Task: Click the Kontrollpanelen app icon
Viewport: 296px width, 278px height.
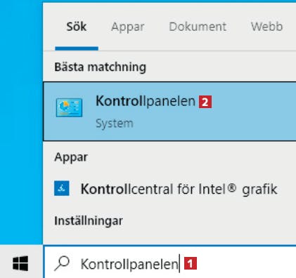Action: pyautogui.click(x=69, y=107)
